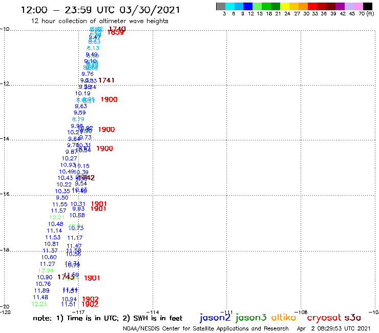The height and width of the screenshot is (333, 379).
Task: Click the green value '12.21'
Action: [57, 217]
